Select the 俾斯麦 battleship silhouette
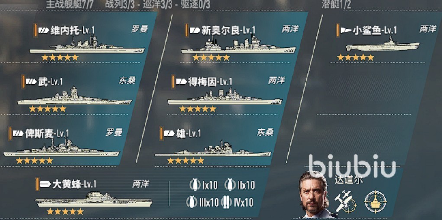Viewport: 442px width, 220px height. [61, 148]
